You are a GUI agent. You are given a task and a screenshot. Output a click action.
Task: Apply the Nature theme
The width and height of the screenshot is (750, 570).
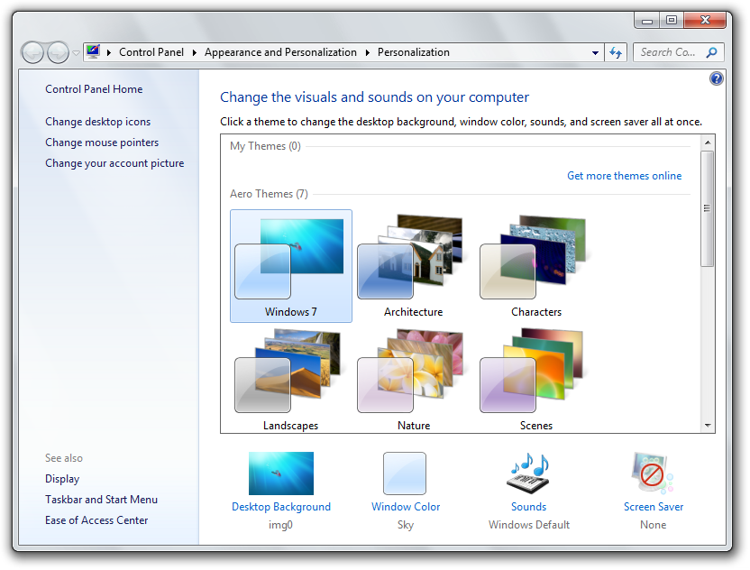click(413, 380)
